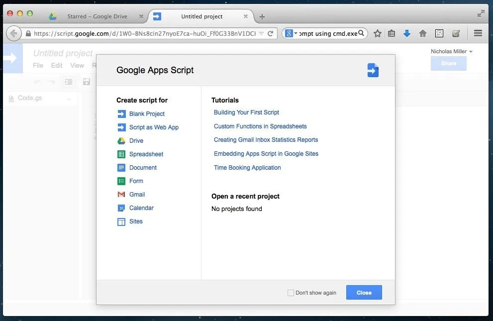Click the Untitled project title text
This screenshot has width=493, height=321.
tap(63, 53)
